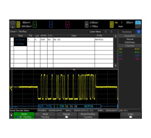
Task: Click SUP, SYNC in decode bus
Action: tap(45, 106)
